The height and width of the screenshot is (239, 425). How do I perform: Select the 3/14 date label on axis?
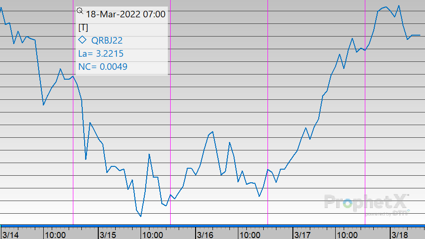point(10,234)
